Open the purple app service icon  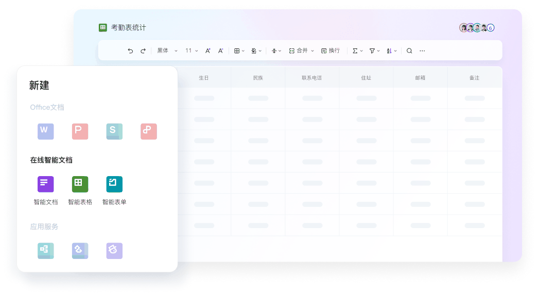[114, 250]
